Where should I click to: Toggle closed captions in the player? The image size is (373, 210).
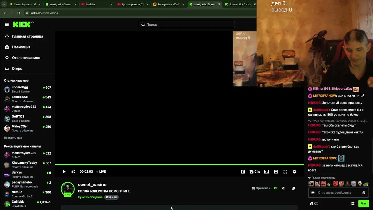click(266, 172)
